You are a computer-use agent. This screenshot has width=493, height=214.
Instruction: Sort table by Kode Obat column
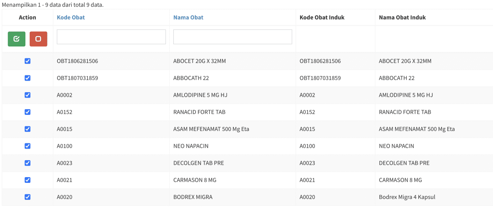point(71,17)
